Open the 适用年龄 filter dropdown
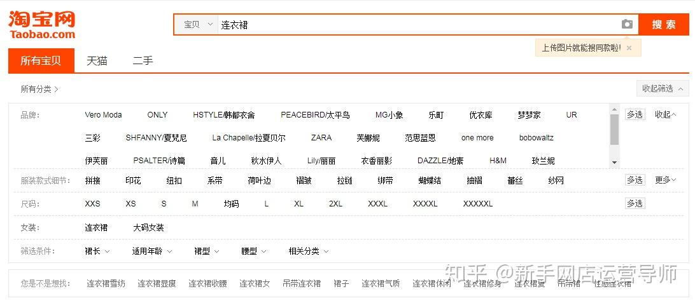Viewport: 695px width, 303px height. [x=152, y=252]
